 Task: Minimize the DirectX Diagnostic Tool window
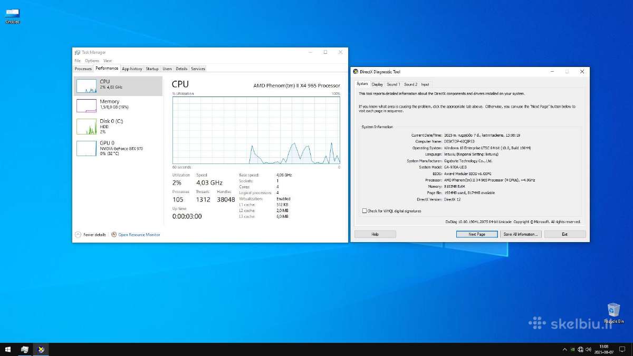coord(552,71)
